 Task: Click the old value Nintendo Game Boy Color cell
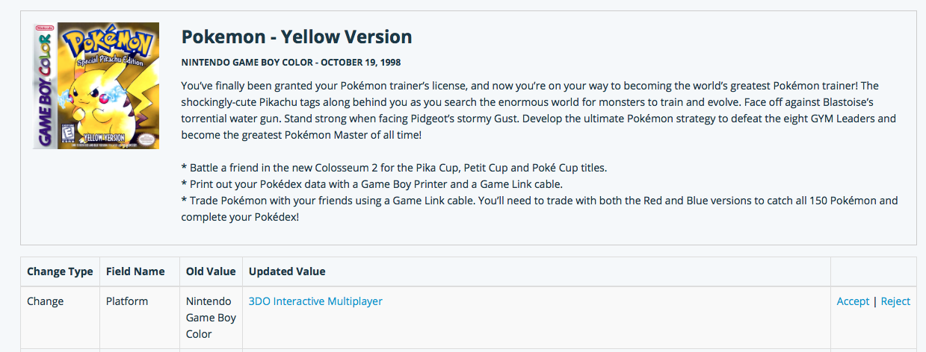pyautogui.click(x=211, y=318)
